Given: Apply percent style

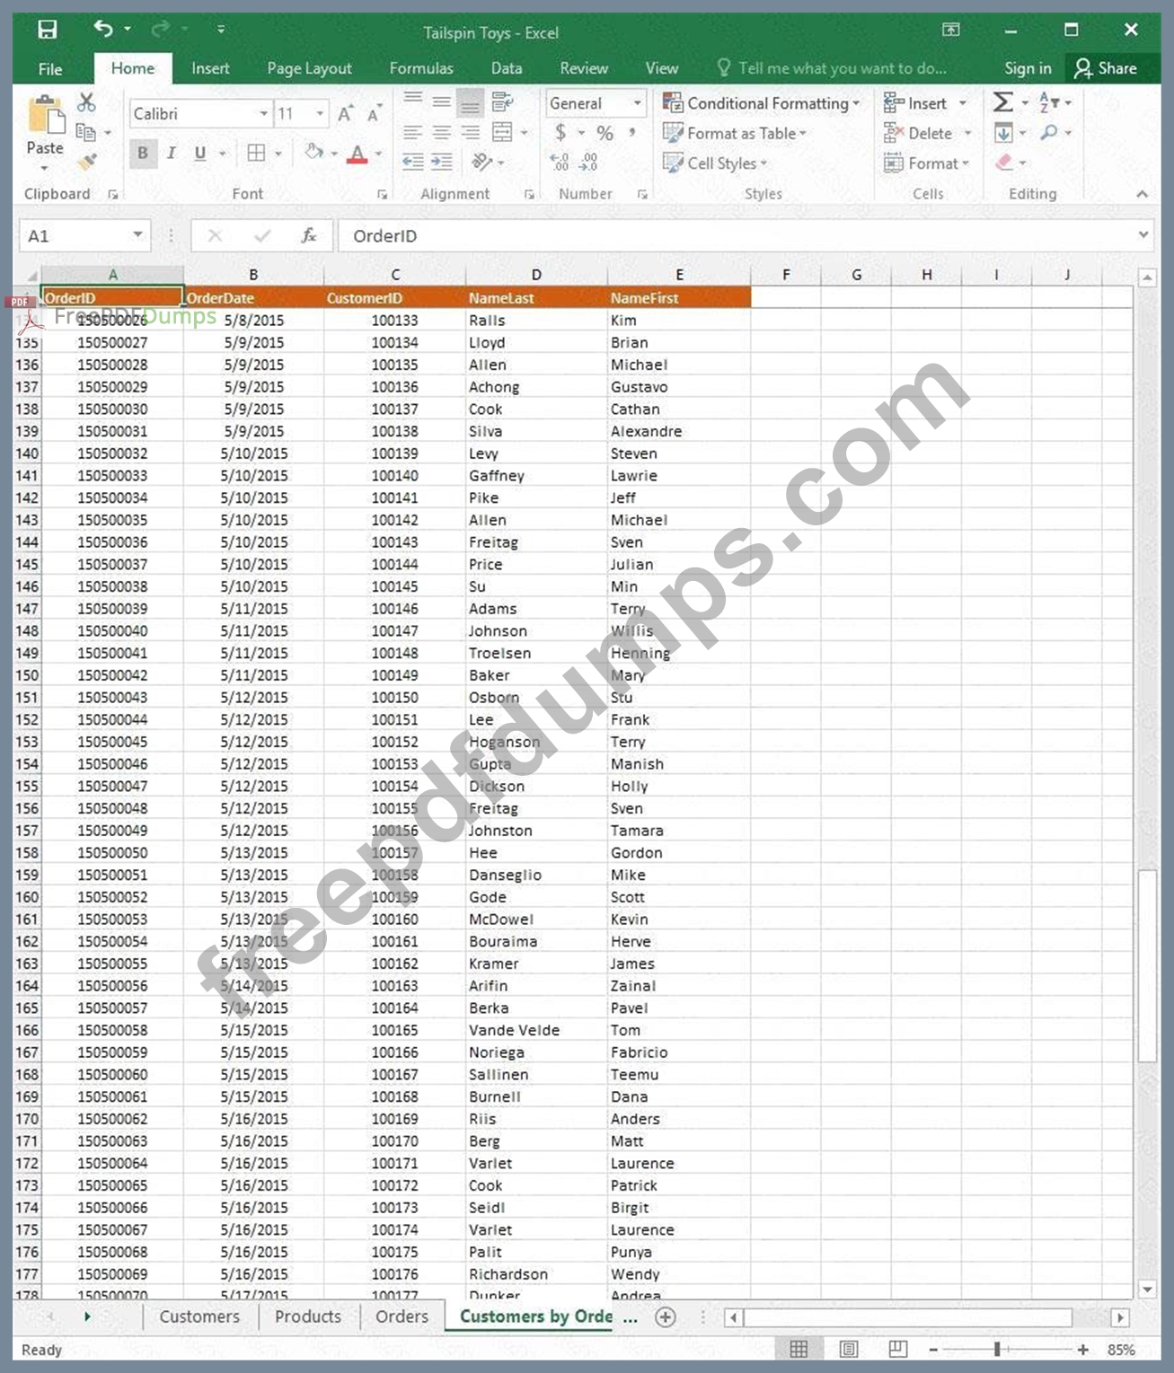Looking at the screenshot, I should (605, 133).
